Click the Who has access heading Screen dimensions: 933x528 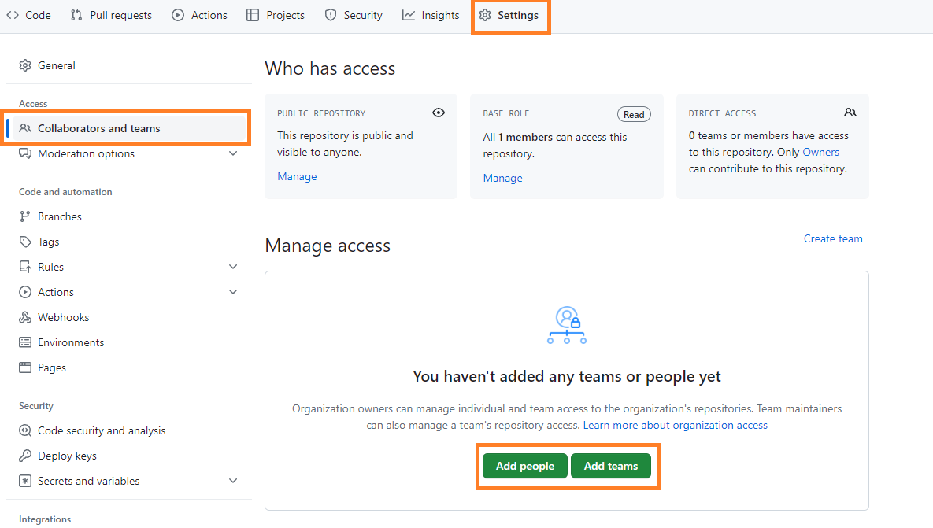[330, 68]
